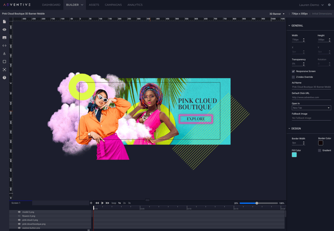Image resolution: width=334 pixels, height=231 pixels.
Task: Adjust the Border Width stepper arrows
Action: 304,143
